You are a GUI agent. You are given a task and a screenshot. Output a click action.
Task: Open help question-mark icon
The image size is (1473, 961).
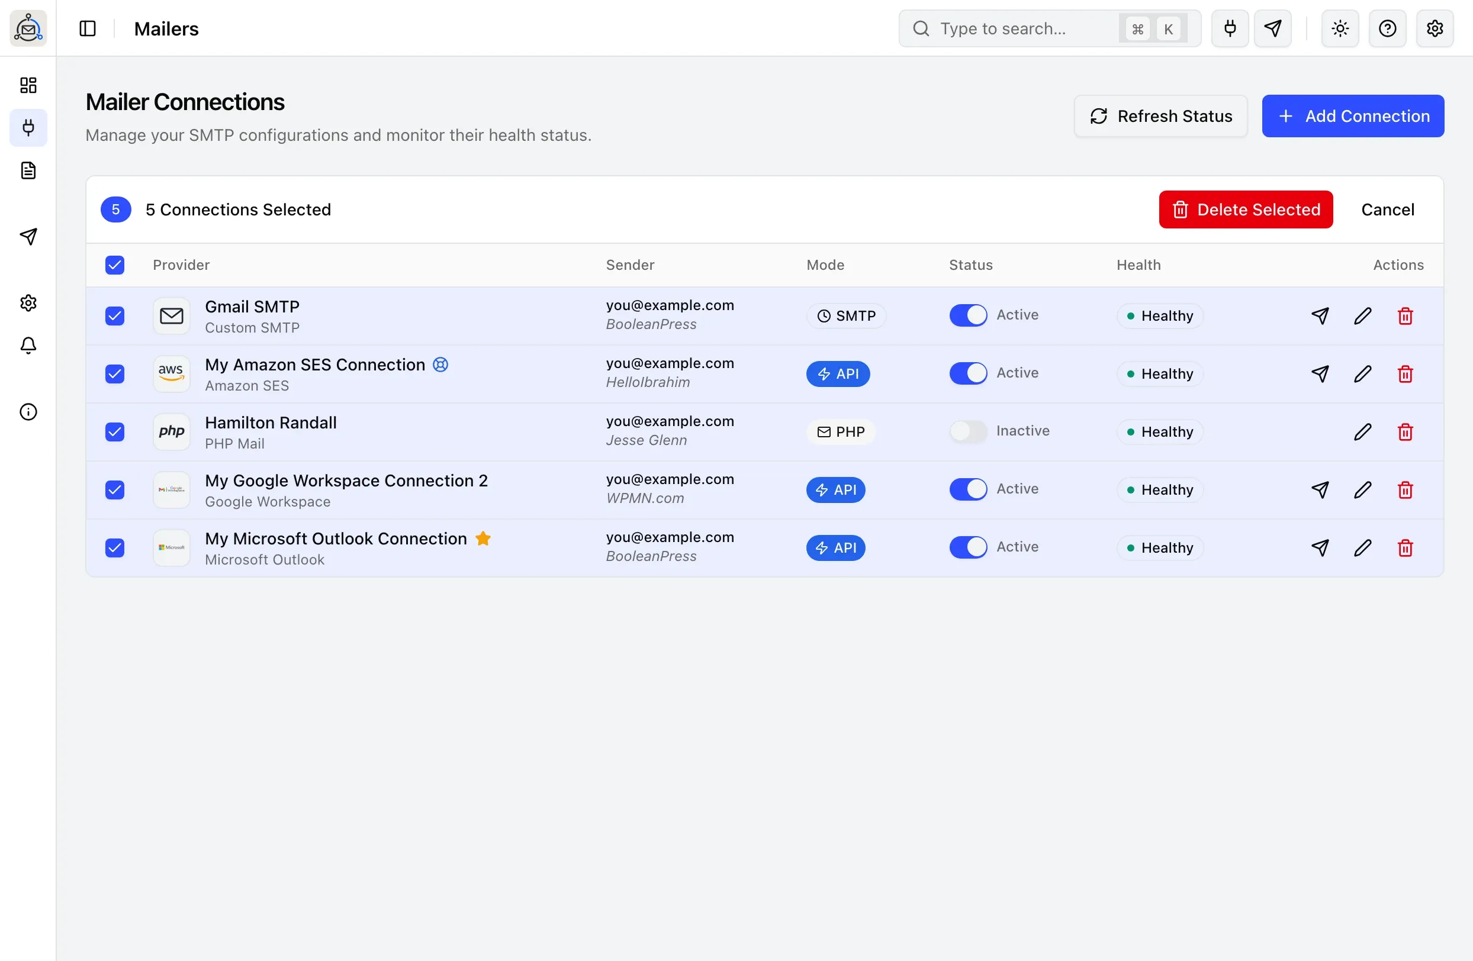[1388, 28]
